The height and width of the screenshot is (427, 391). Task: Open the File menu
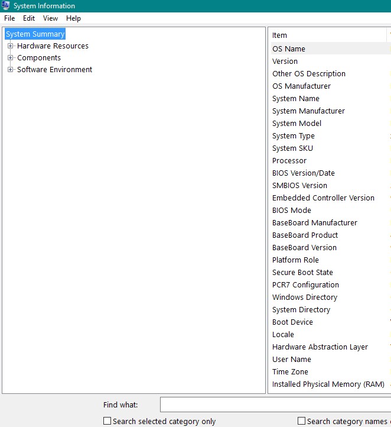(9, 18)
